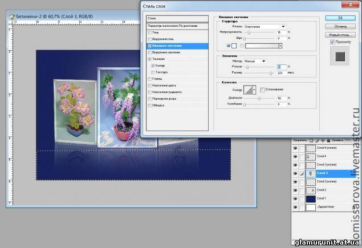Click the Новый стиль... button
The image size is (362, 248).
pos(340,35)
